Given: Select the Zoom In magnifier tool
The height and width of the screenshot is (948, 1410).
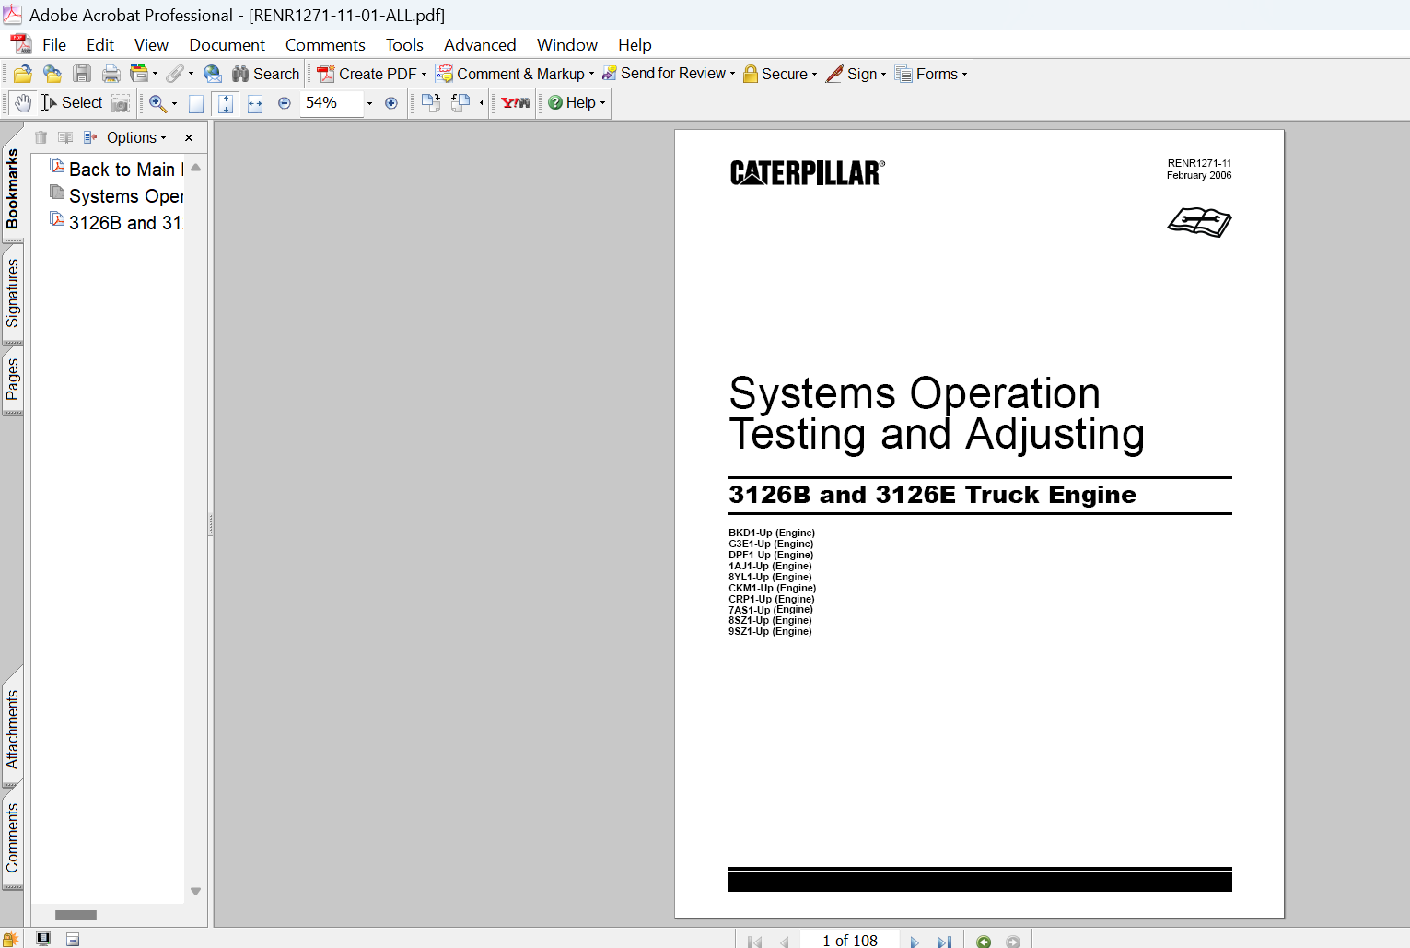Looking at the screenshot, I should [157, 103].
